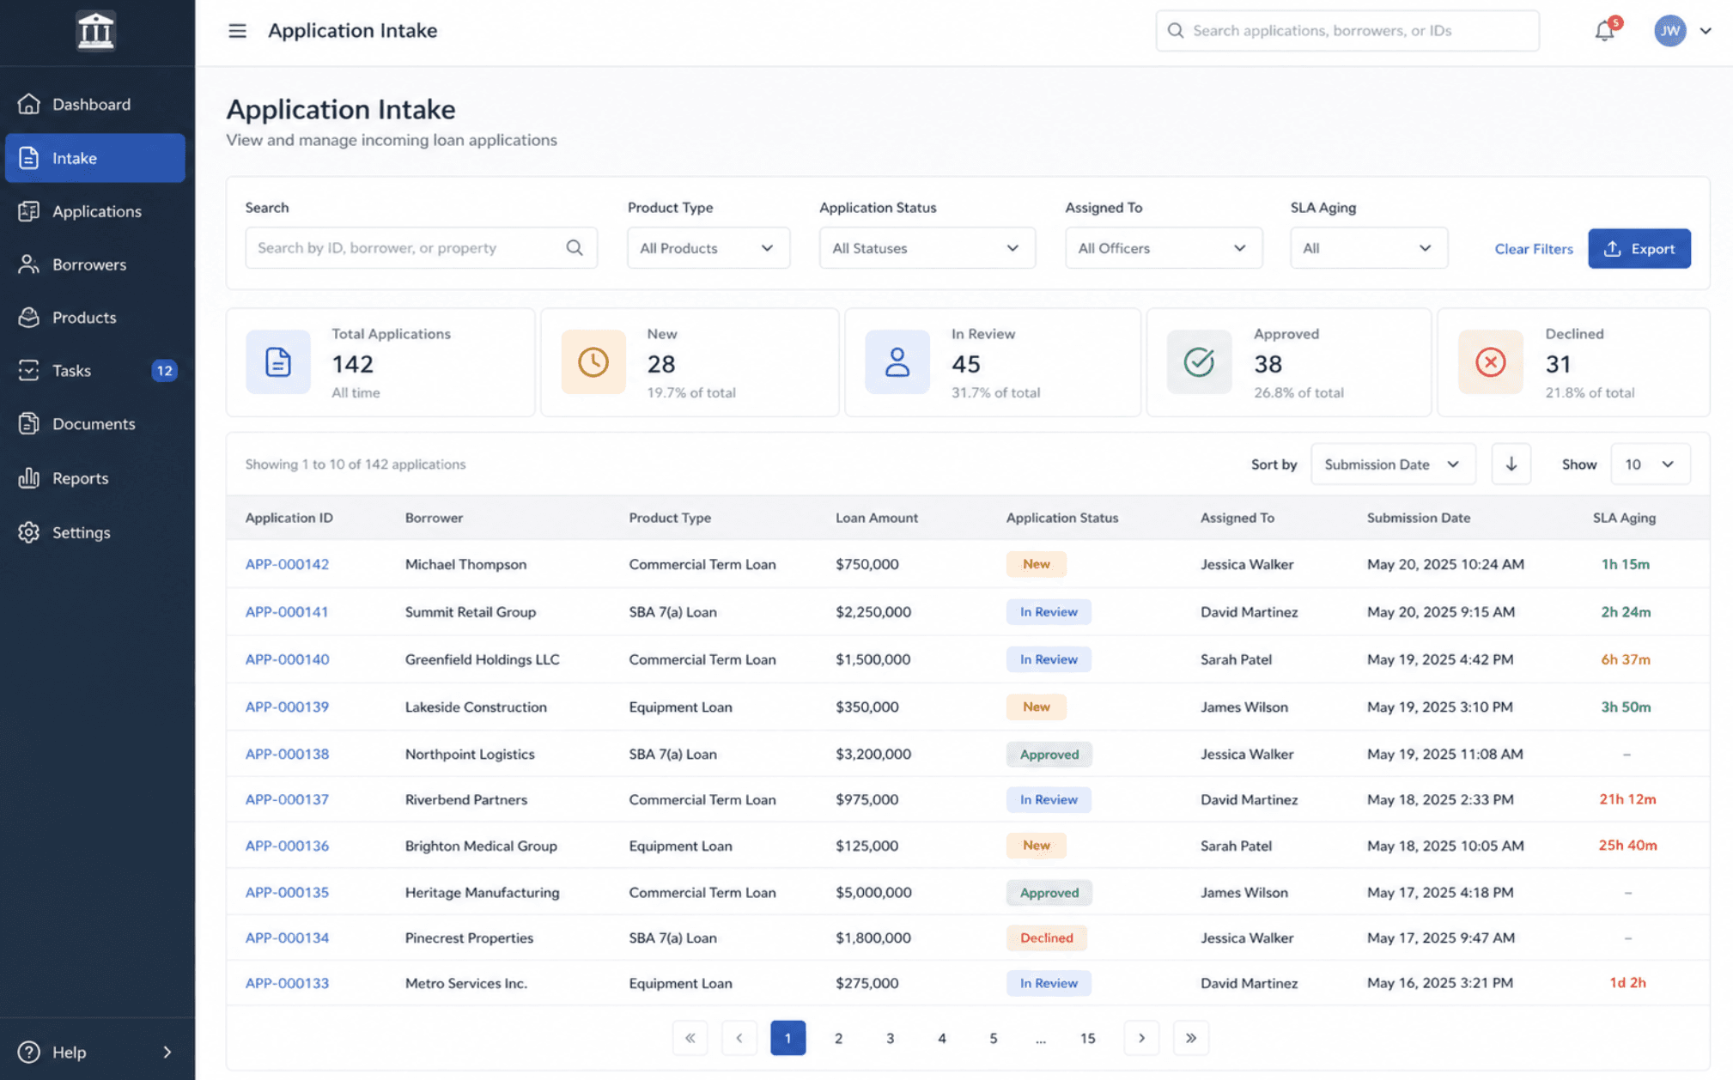Open Documents in the sidebar

coord(94,424)
